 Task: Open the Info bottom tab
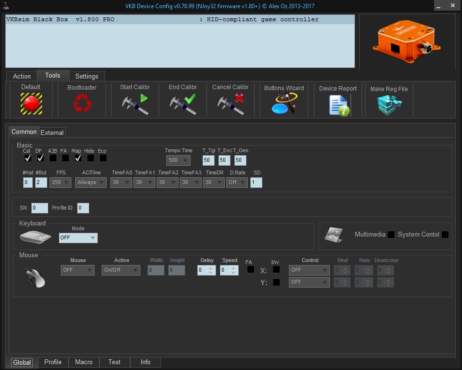point(146,362)
